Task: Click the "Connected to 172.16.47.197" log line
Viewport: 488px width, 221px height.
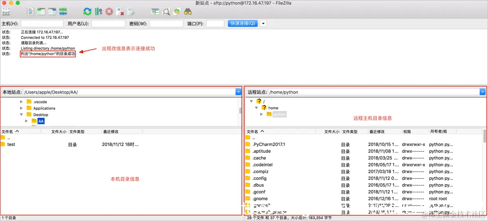Action: [x=45, y=37]
